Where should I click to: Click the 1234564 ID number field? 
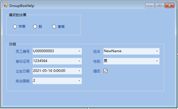(x=55, y=61)
